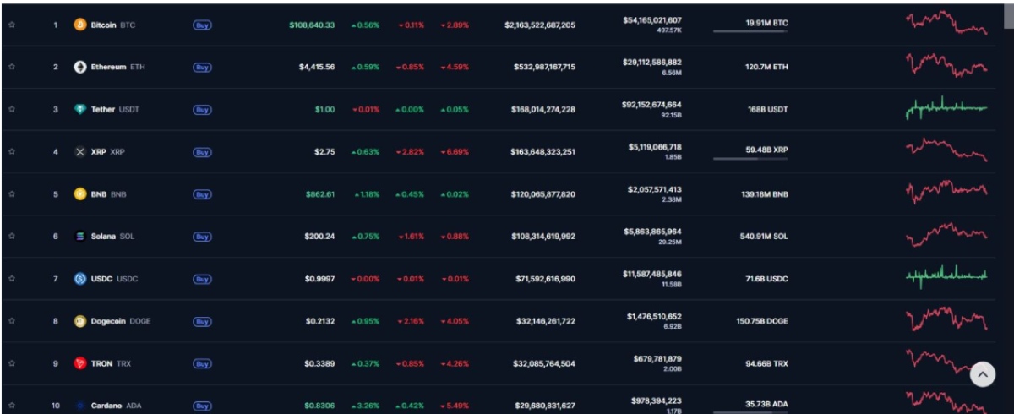
Task: Click the XRP circulating supply progress bar
Action: coord(750,158)
